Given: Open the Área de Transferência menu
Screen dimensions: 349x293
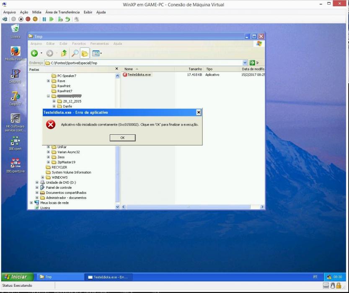Looking at the screenshot, I should tap(62, 12).
